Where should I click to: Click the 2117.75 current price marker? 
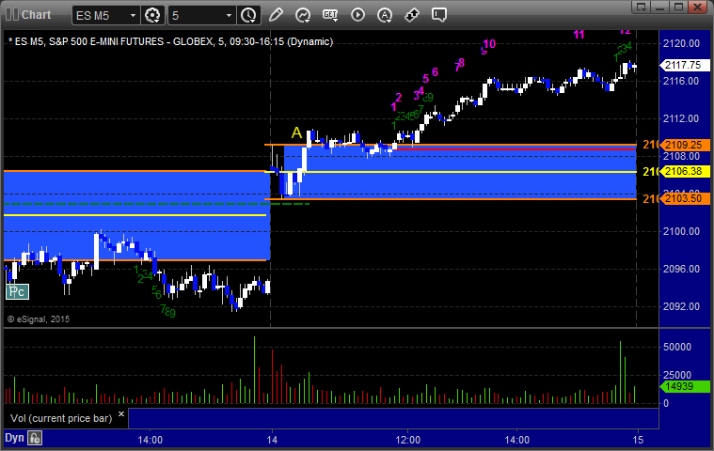(685, 65)
